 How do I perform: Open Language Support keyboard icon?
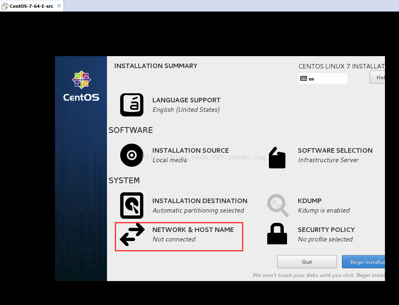pos(132,105)
